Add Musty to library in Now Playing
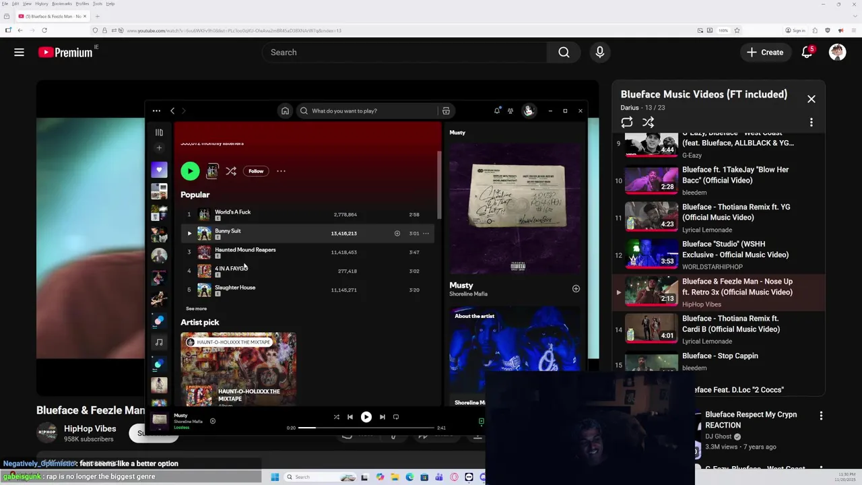This screenshot has height=485, width=862. [576, 288]
